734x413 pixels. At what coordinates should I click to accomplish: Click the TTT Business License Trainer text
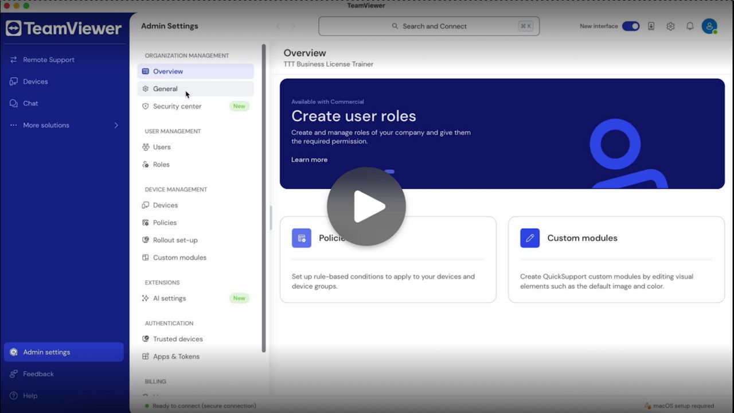329,64
